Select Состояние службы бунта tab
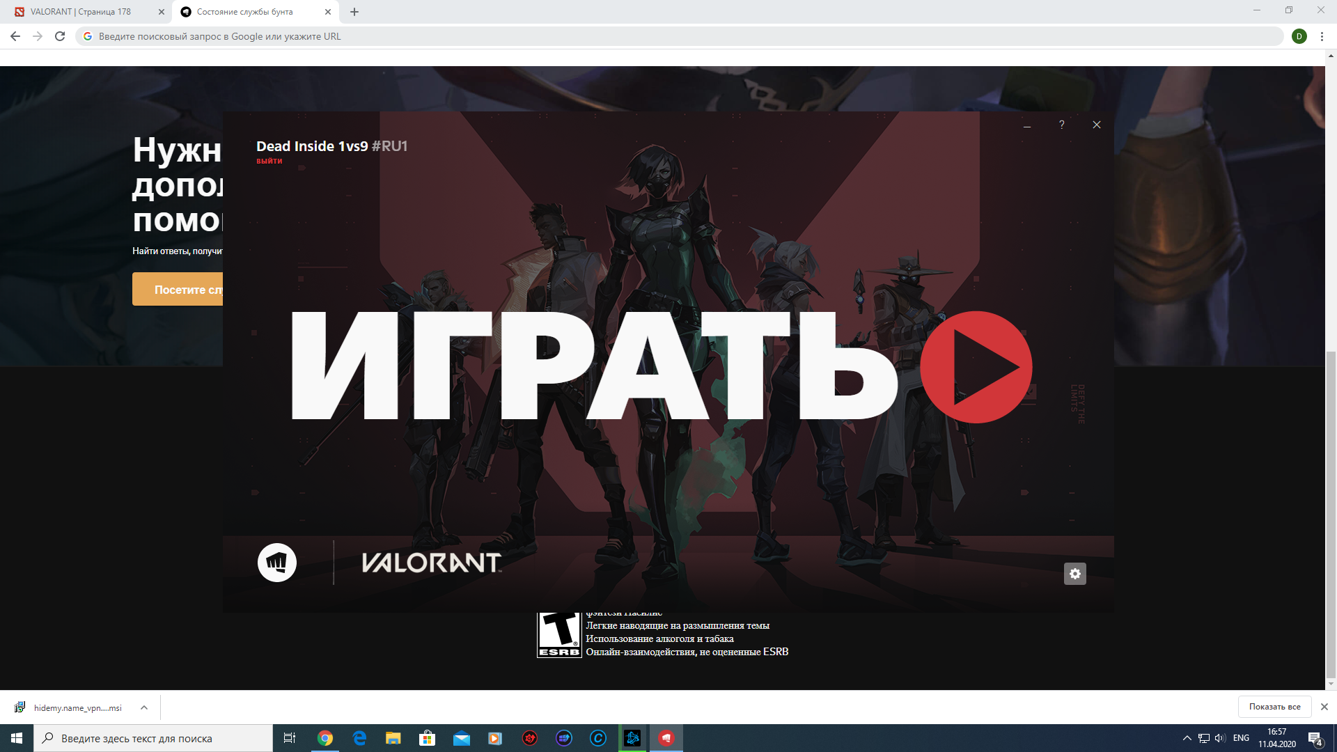 [245, 12]
